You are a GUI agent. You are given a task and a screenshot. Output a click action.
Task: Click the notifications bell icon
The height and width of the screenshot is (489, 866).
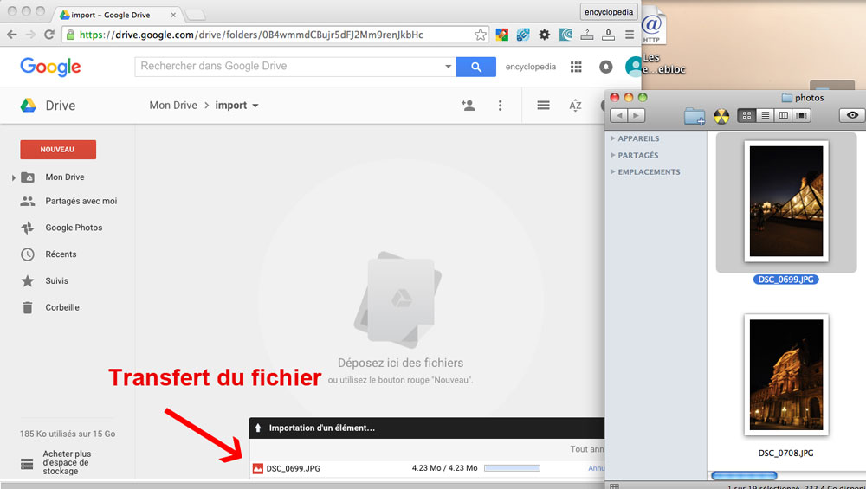pos(605,67)
